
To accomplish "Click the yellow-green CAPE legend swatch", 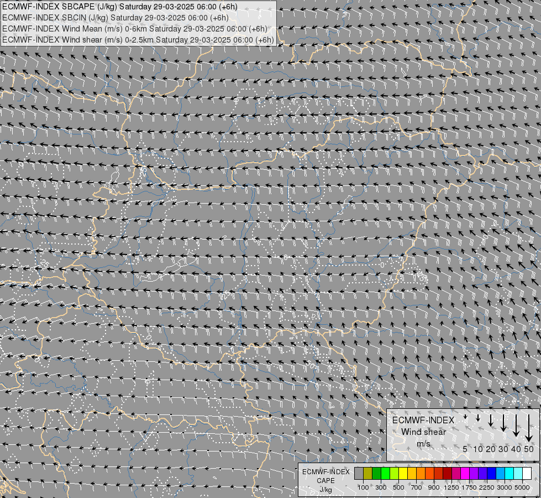I will [x=395, y=473].
